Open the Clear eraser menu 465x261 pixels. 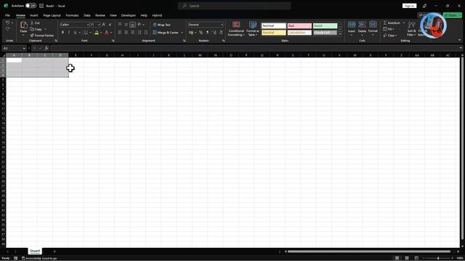tap(390, 36)
